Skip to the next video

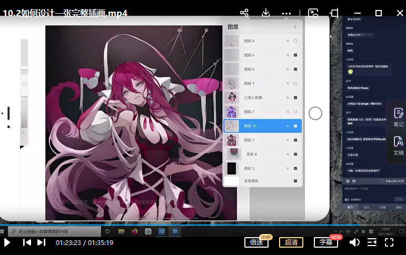(41, 242)
